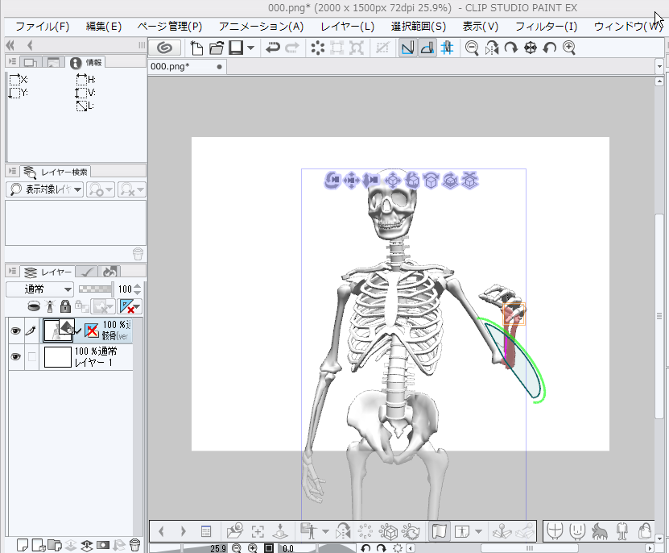Toggle Snap to Special Ruler

point(427,48)
